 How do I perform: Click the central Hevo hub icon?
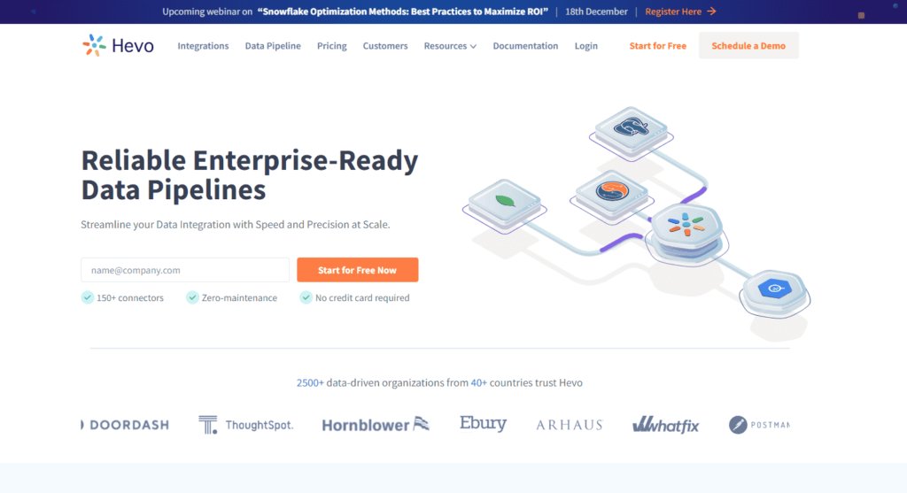tap(686, 224)
